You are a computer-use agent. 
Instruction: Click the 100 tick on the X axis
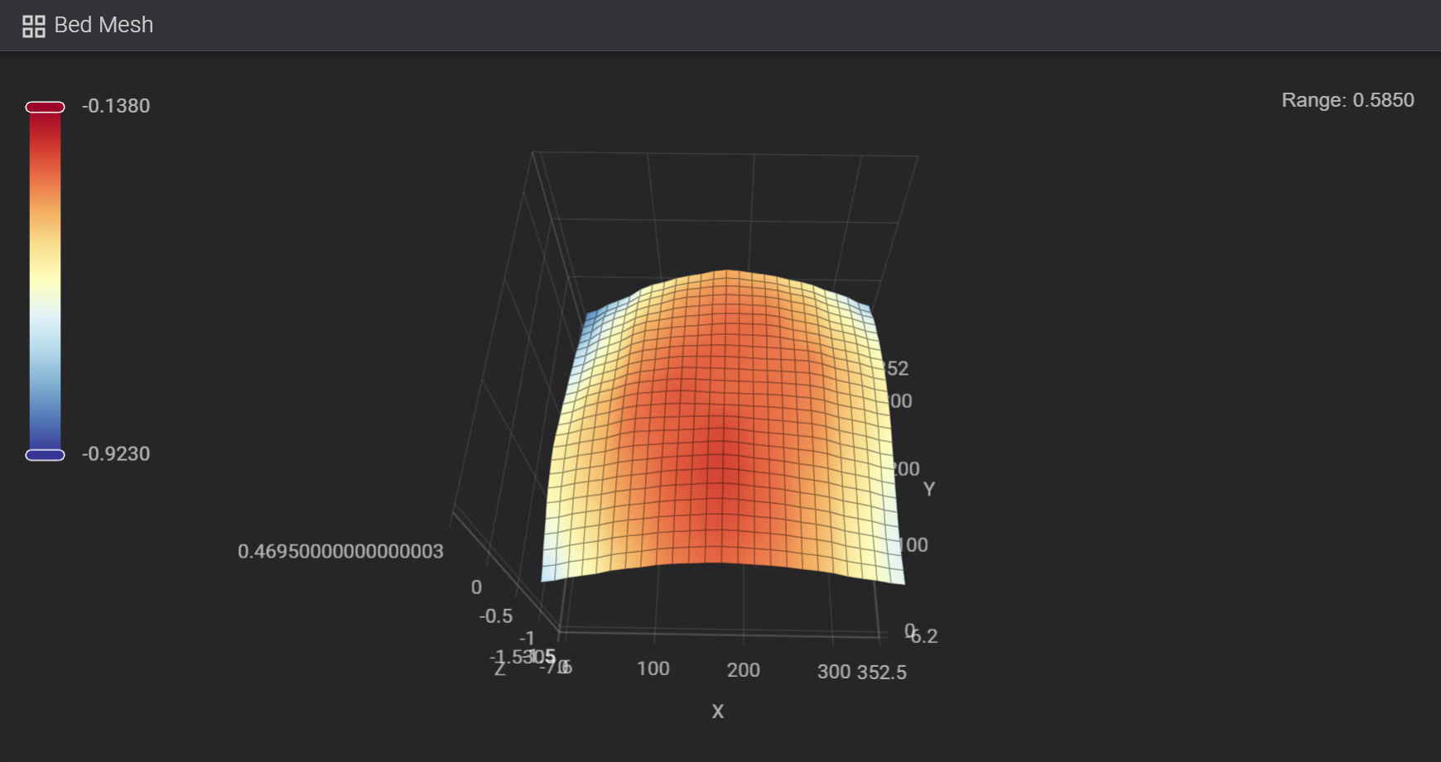(x=653, y=669)
